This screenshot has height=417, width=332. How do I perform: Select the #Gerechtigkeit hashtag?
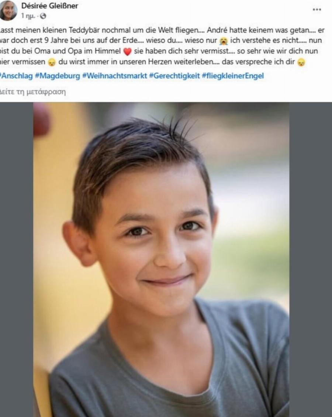174,76
